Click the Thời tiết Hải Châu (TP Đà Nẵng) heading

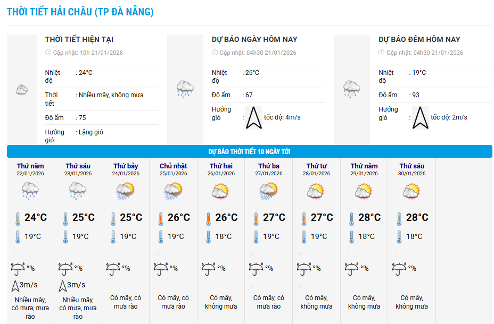point(80,12)
